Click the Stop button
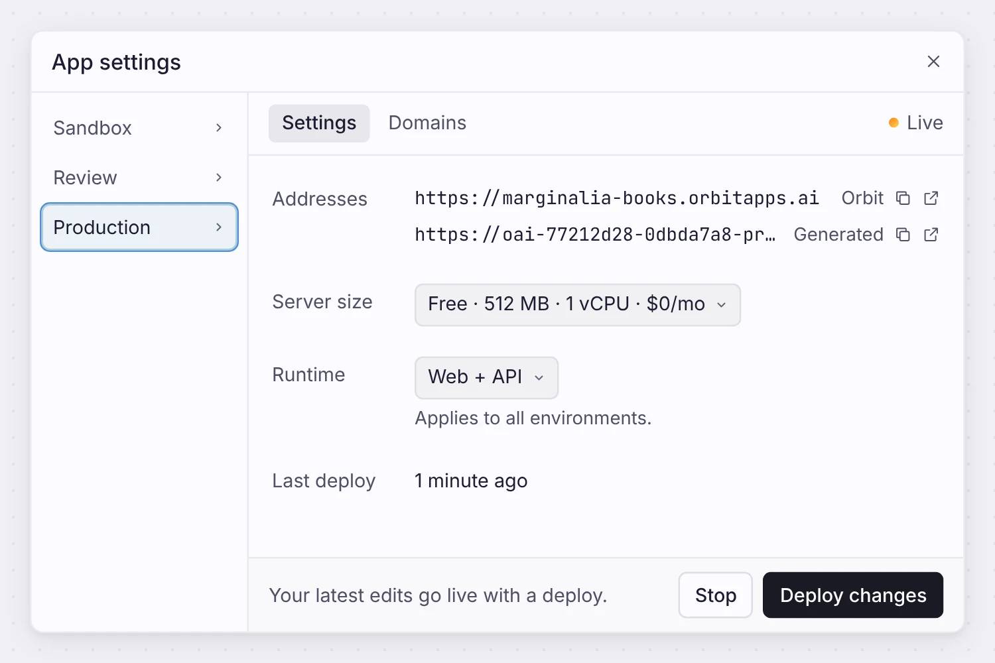The image size is (995, 663). point(716,595)
